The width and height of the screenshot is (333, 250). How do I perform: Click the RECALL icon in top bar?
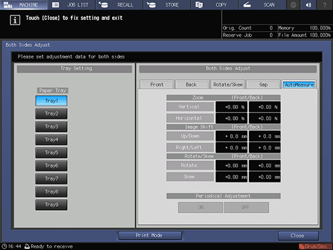tap(103, 5)
